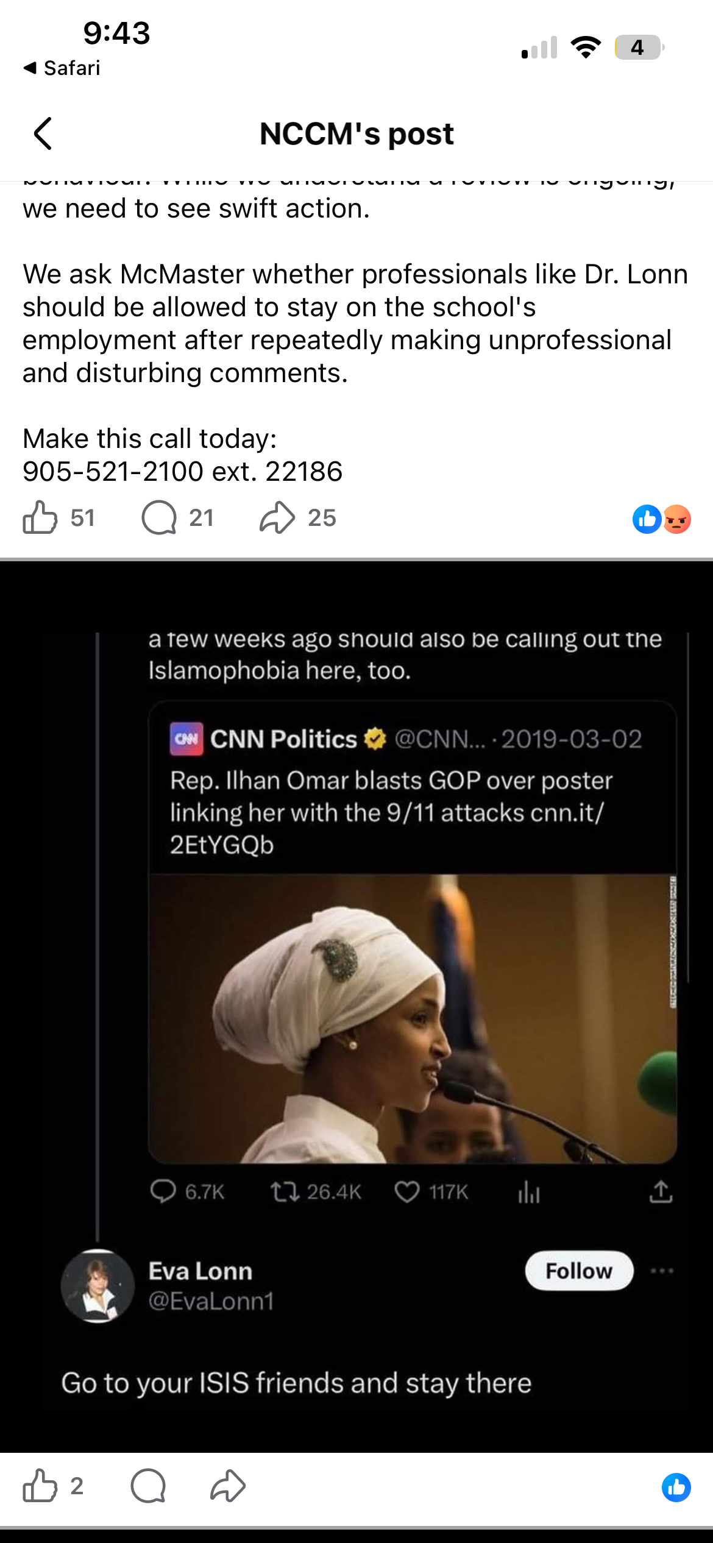View the blue like reaction on bottom comment
713x1543 pixels.
pyautogui.click(x=676, y=1487)
